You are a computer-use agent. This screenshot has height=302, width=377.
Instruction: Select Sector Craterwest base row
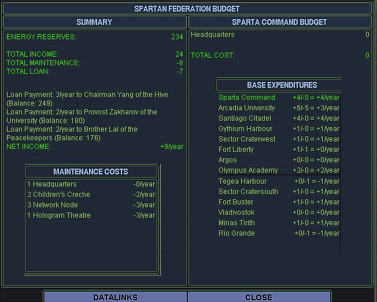279,139
